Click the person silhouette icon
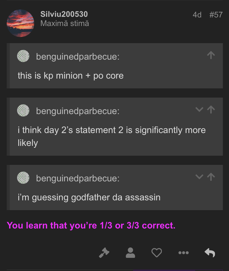Viewport: 229px width, 271px height. coord(130,253)
